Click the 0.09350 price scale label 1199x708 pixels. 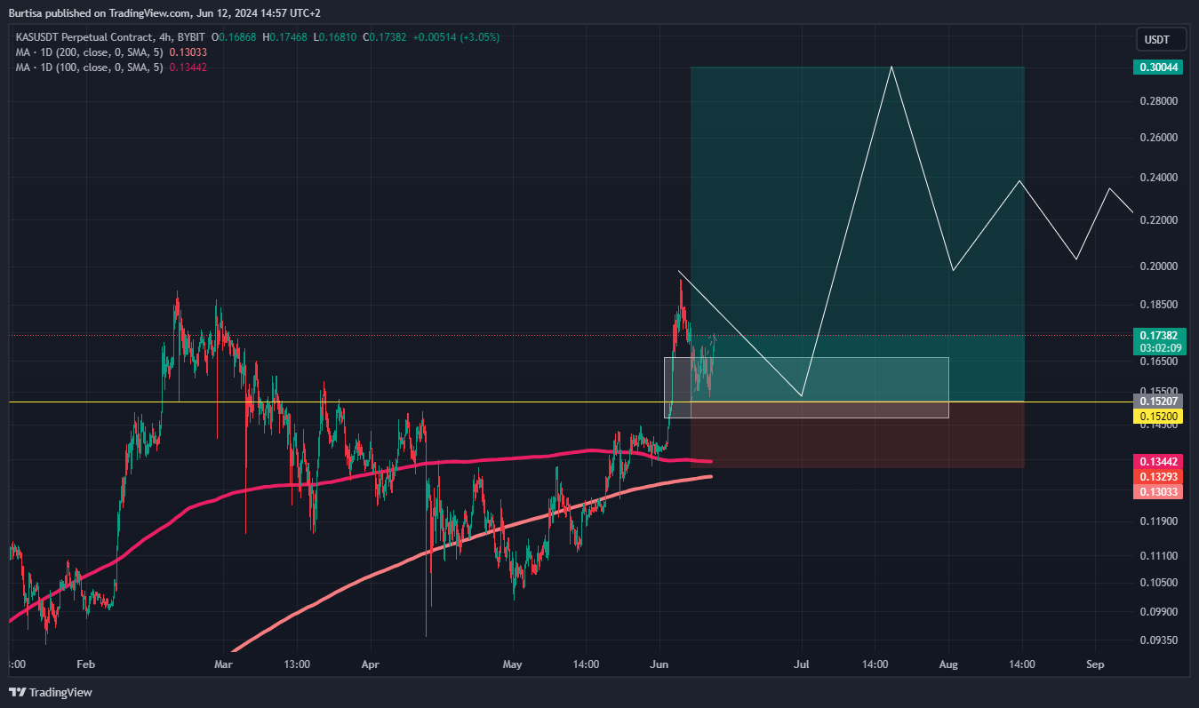pyautogui.click(x=1160, y=640)
